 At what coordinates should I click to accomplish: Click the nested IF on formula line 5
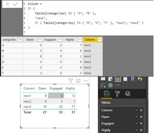pos(37,23)
